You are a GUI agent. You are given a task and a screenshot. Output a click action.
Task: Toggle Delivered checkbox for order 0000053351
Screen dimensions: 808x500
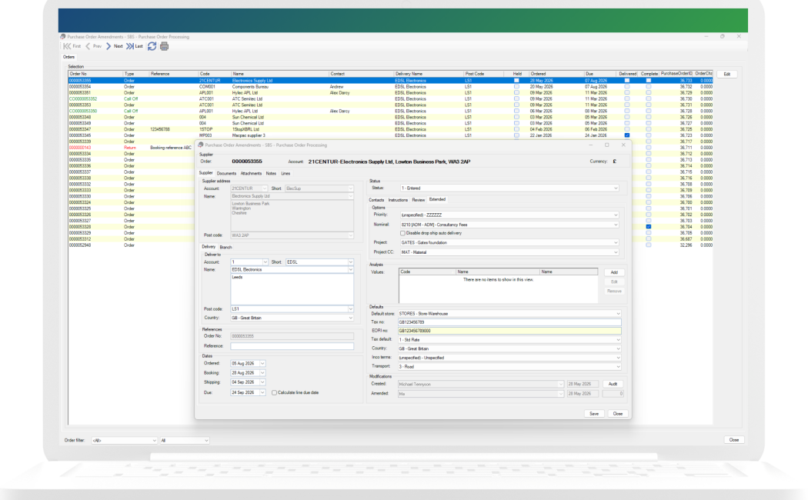[x=626, y=92]
